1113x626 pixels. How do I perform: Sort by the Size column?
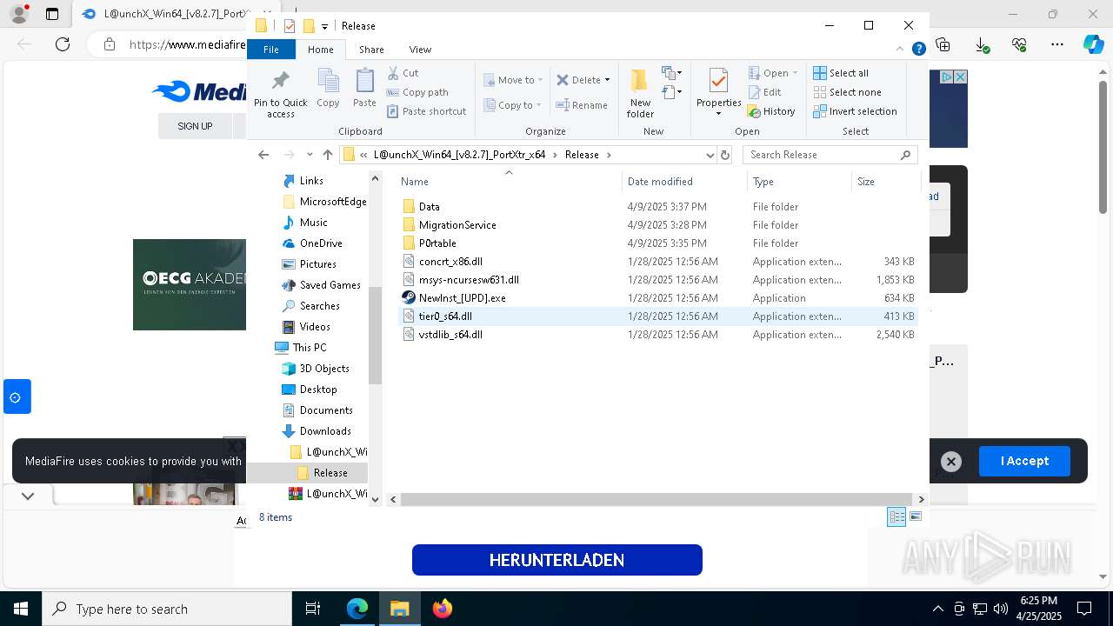coord(885,182)
